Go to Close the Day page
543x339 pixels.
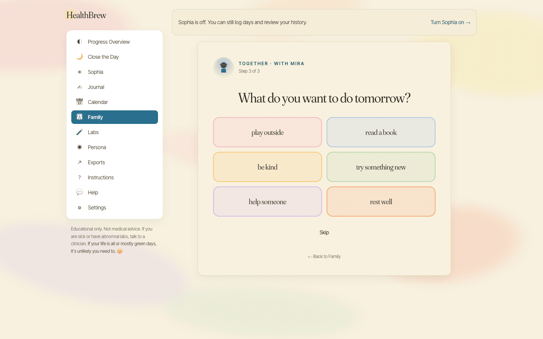[115, 57]
